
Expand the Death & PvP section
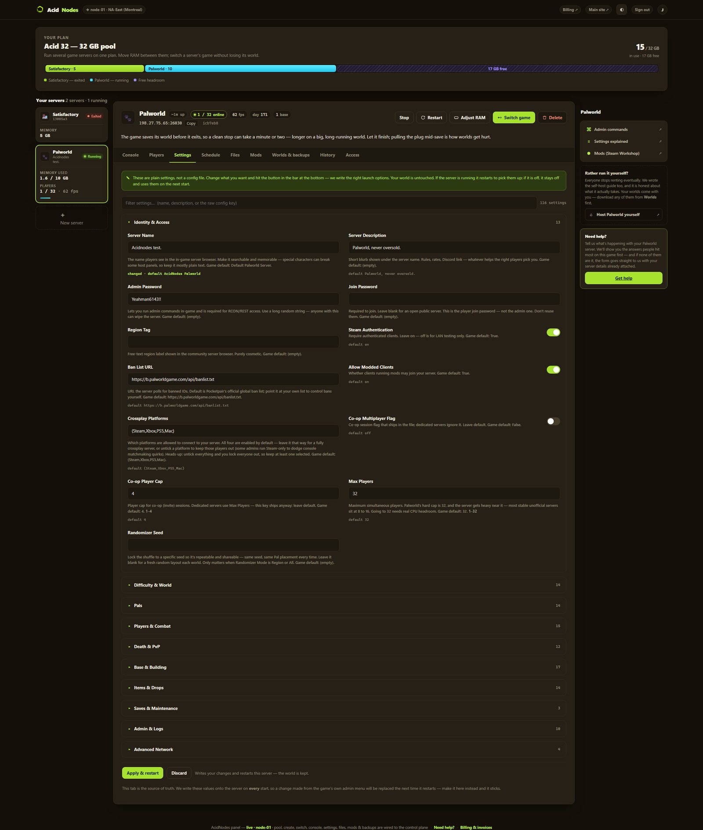(x=344, y=647)
